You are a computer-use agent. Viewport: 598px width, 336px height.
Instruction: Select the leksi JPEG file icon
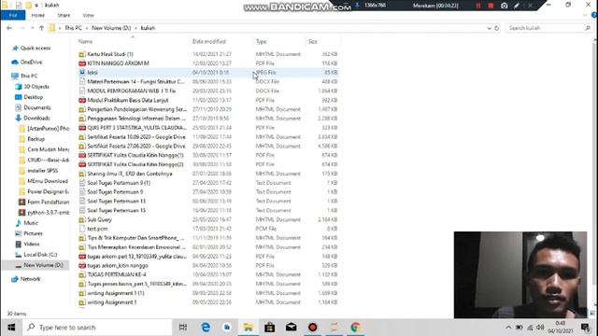tap(82, 73)
